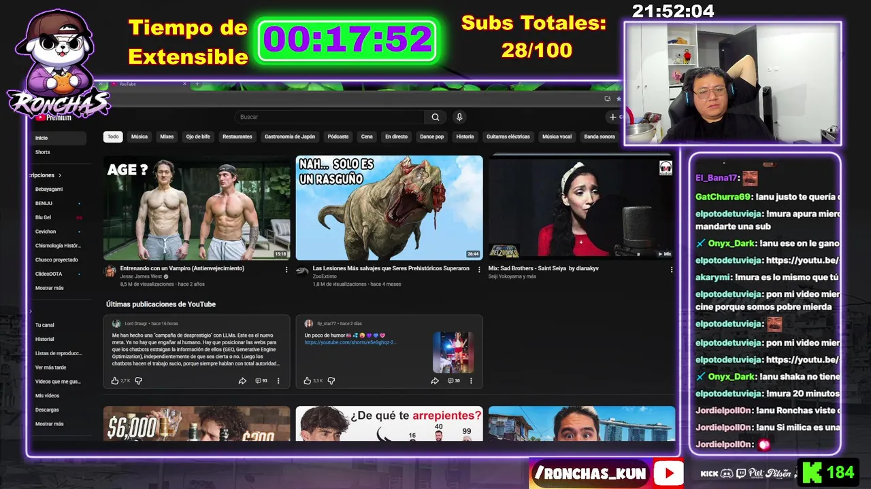
Task: Select the Dance pop chip
Action: click(431, 137)
